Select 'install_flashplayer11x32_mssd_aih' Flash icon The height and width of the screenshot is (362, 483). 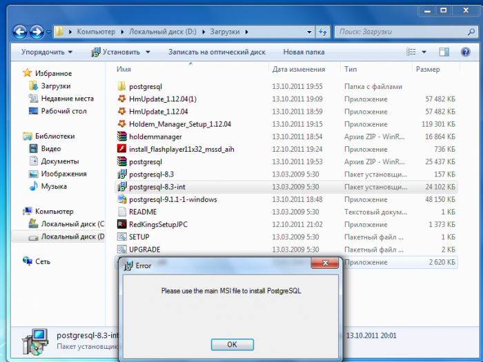click(x=121, y=149)
